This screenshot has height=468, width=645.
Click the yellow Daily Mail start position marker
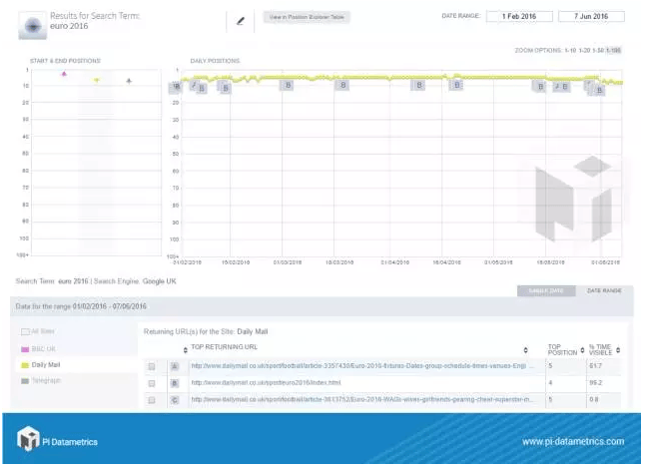(97, 79)
